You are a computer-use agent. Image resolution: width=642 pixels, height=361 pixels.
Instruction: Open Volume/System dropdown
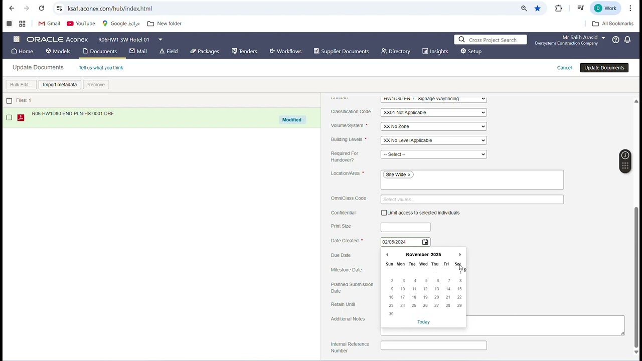(434, 126)
